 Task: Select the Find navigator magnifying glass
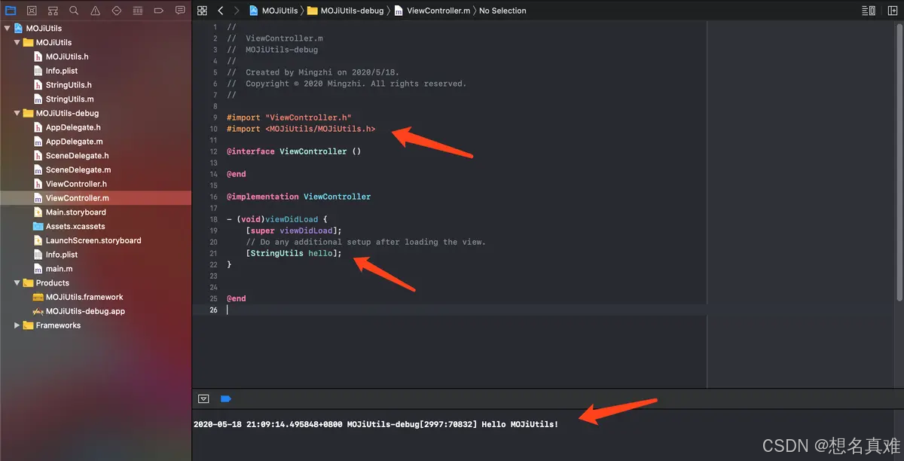pyautogui.click(x=72, y=10)
